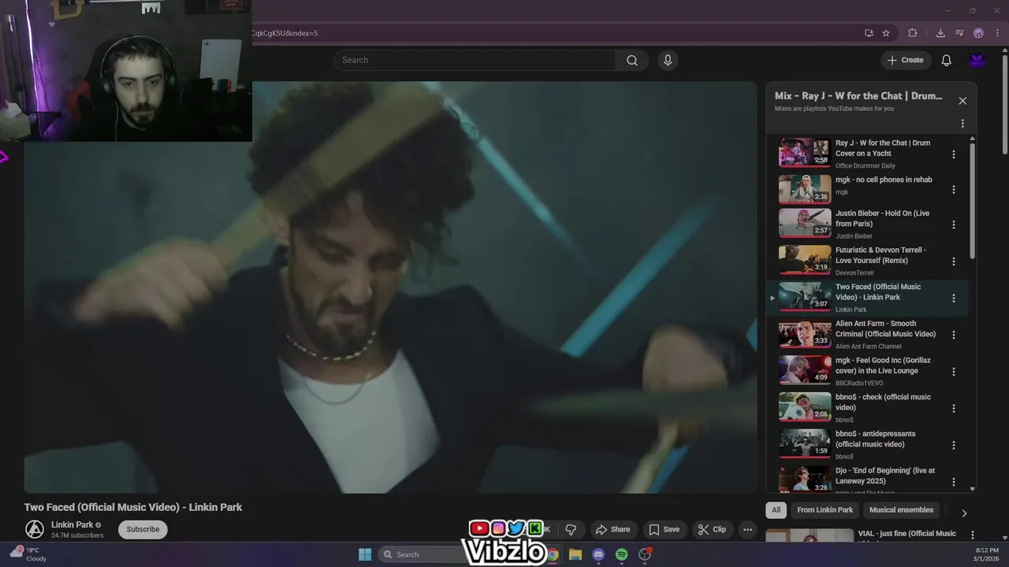Select the From Linkin Park chip
This screenshot has height=567, width=1009.
point(825,510)
